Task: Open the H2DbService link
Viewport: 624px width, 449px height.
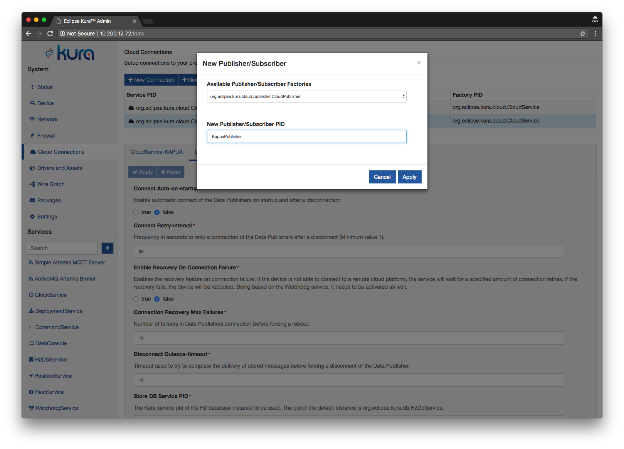Action: click(x=51, y=360)
